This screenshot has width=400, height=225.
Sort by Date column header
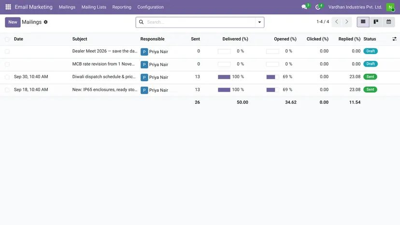point(18,39)
